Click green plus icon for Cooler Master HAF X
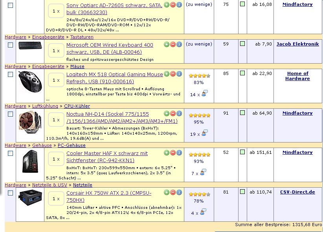Image resolution: width=323 pixels, height=232 pixels. (x=167, y=153)
